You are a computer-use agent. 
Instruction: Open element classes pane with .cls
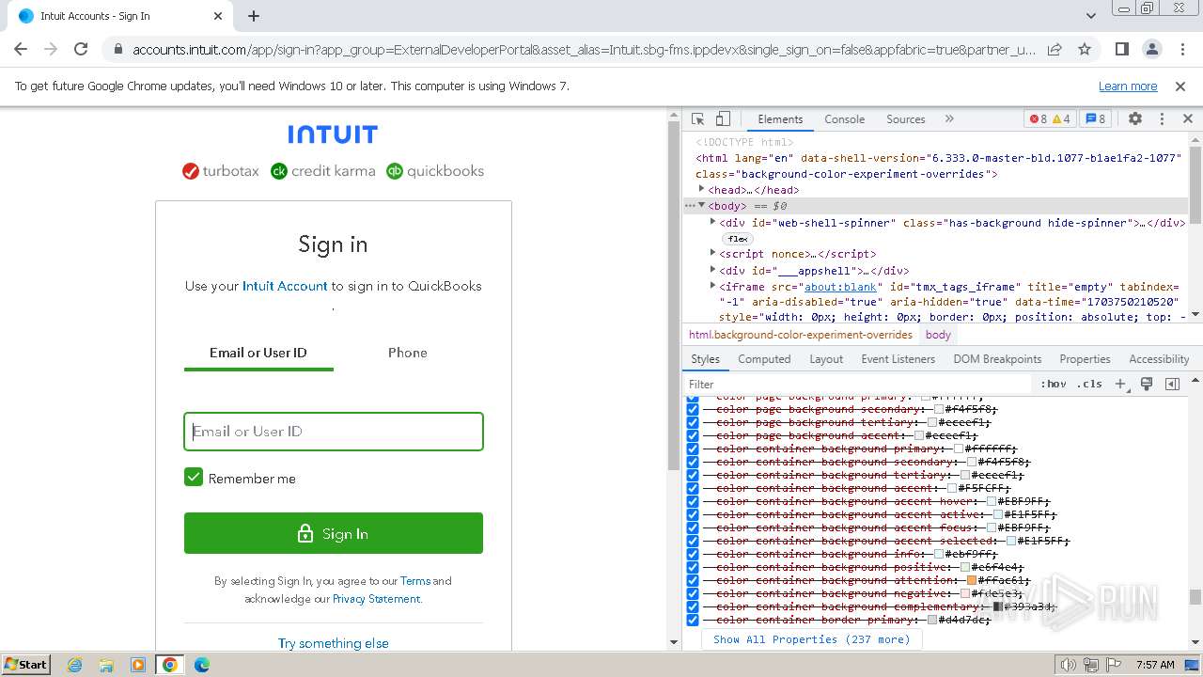(1089, 384)
